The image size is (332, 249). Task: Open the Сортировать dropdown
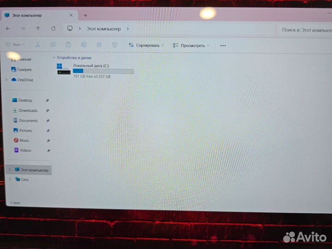pyautogui.click(x=146, y=45)
